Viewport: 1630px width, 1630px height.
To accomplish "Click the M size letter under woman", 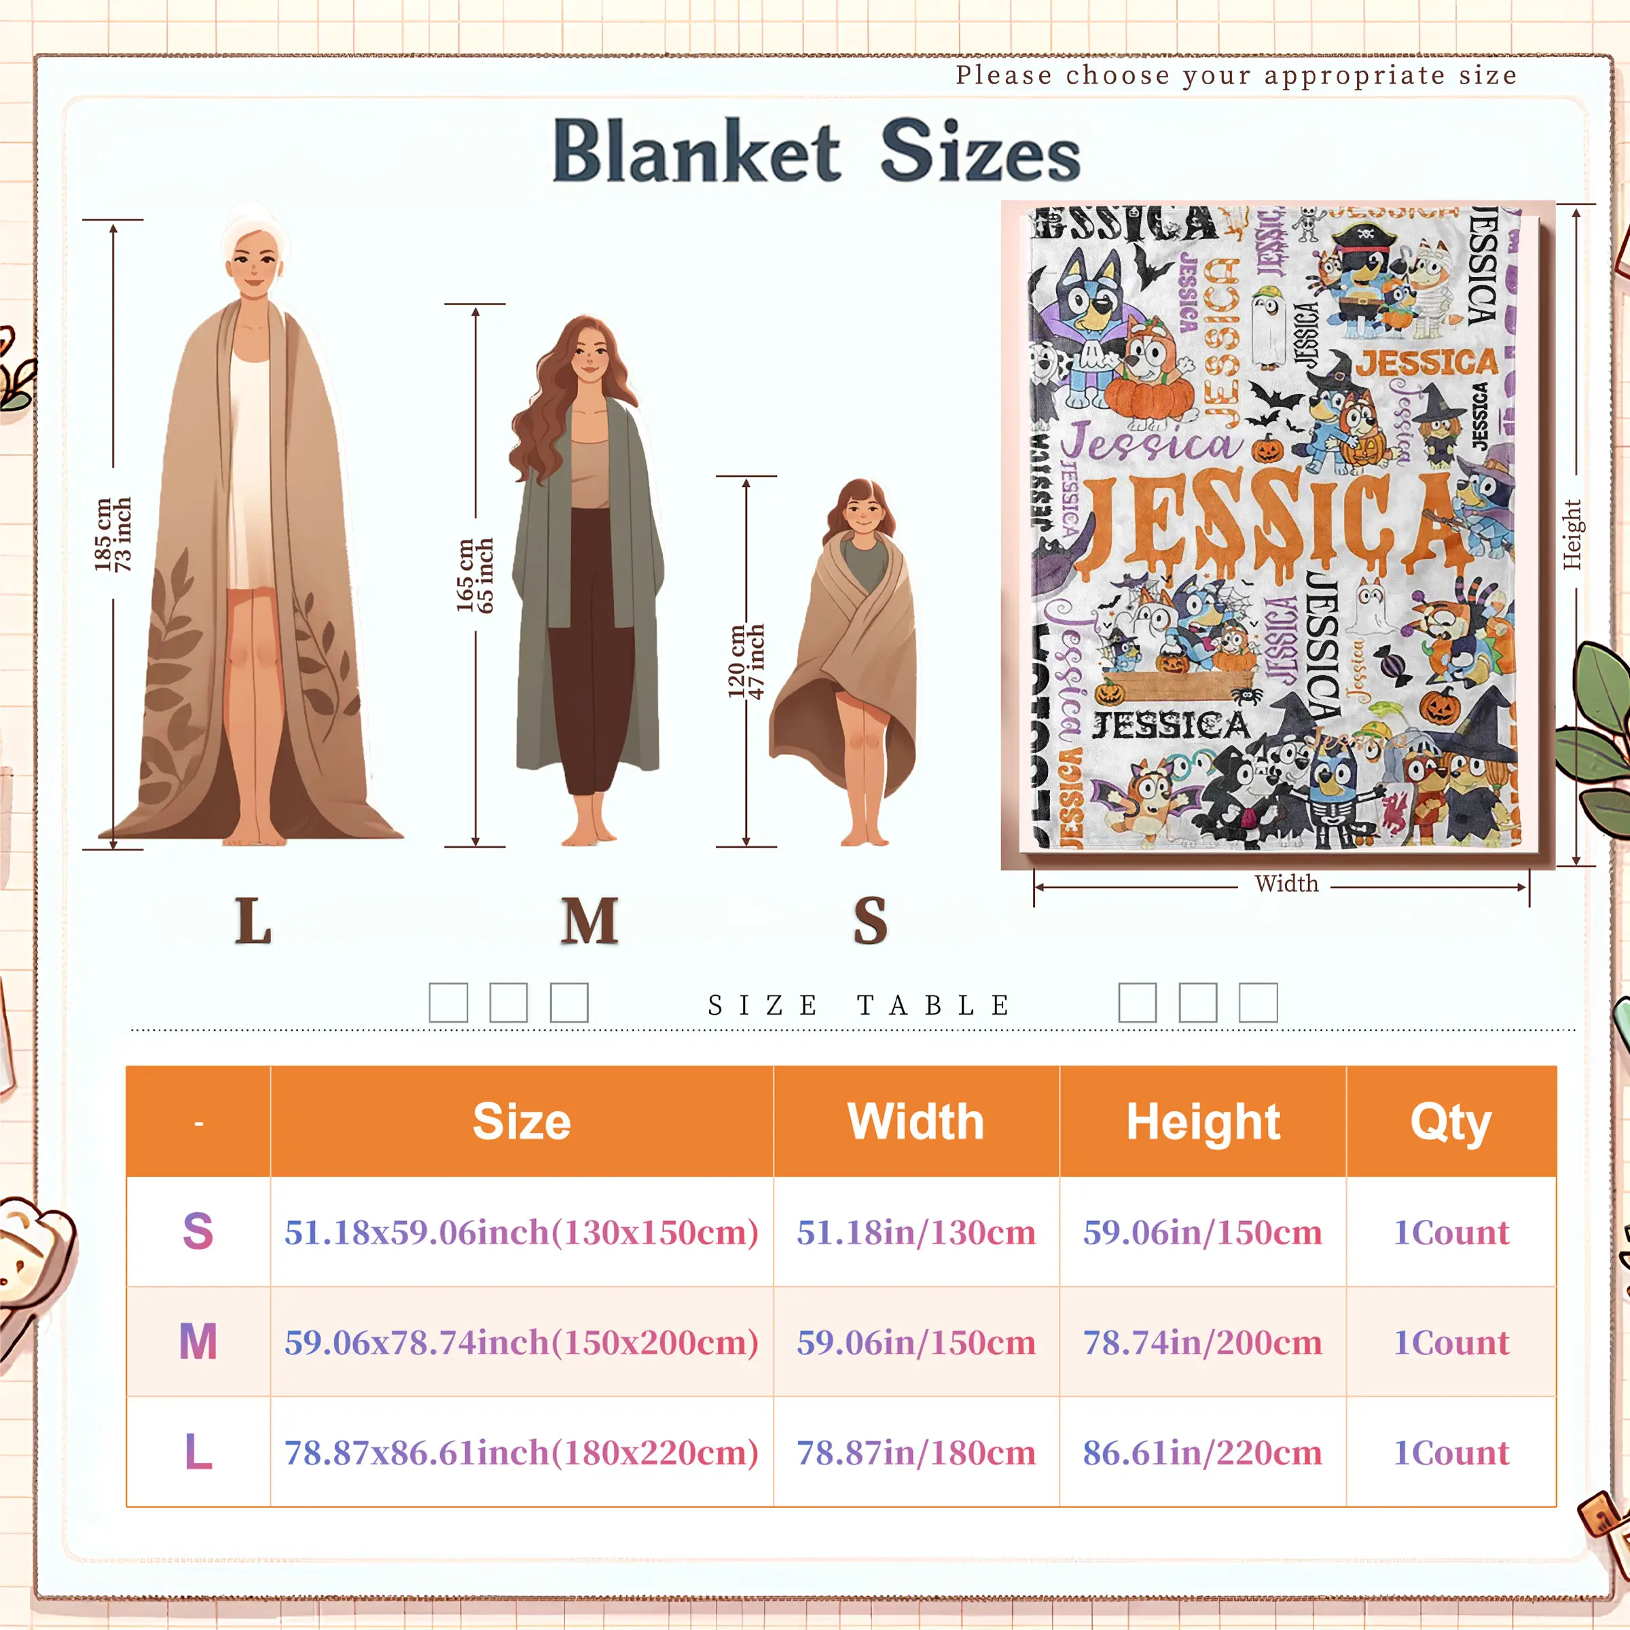I will coord(589,920).
